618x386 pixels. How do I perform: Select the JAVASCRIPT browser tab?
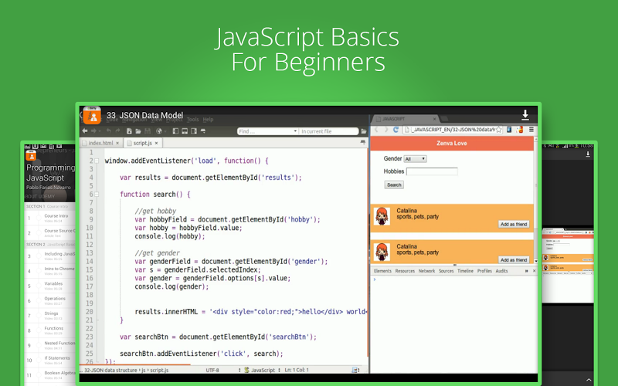tap(405, 119)
